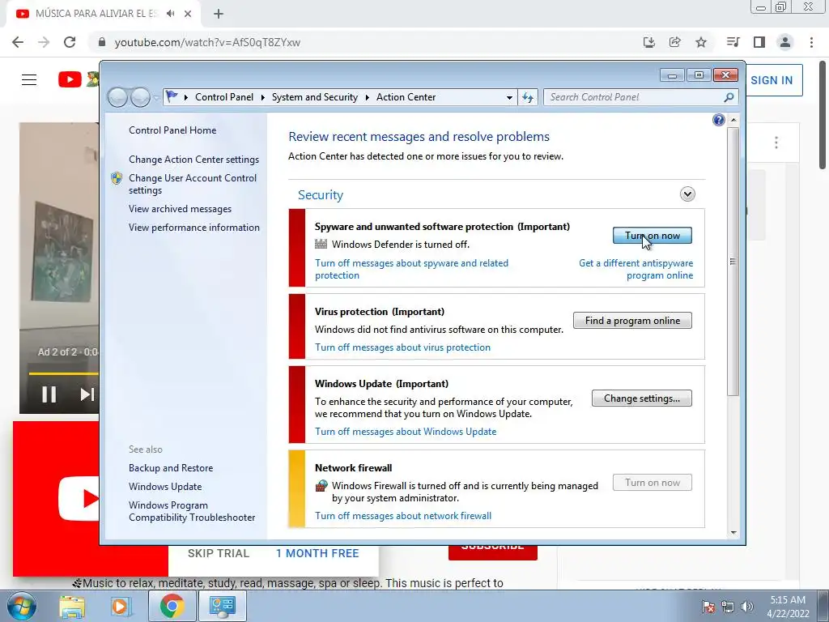Open taskbar volume speaker icon
Viewport: 829px width, 622px height.
coord(747,607)
